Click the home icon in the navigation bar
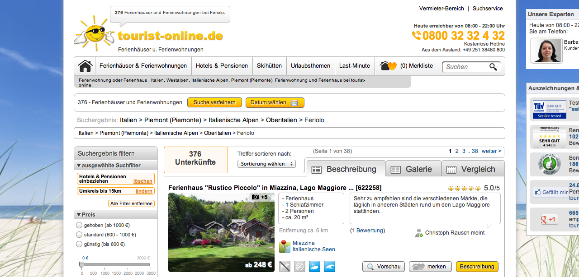Viewport: 579px width, 277px height. point(85,66)
